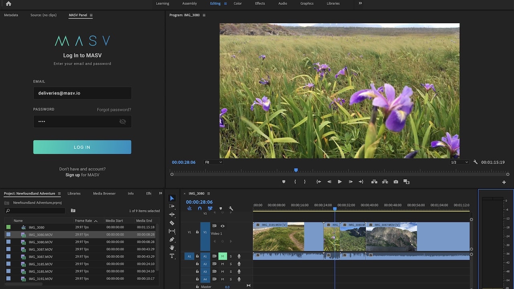Open the 1/2 playback resolution dropdown
Screen dimensions: 514x289
click(x=459, y=162)
